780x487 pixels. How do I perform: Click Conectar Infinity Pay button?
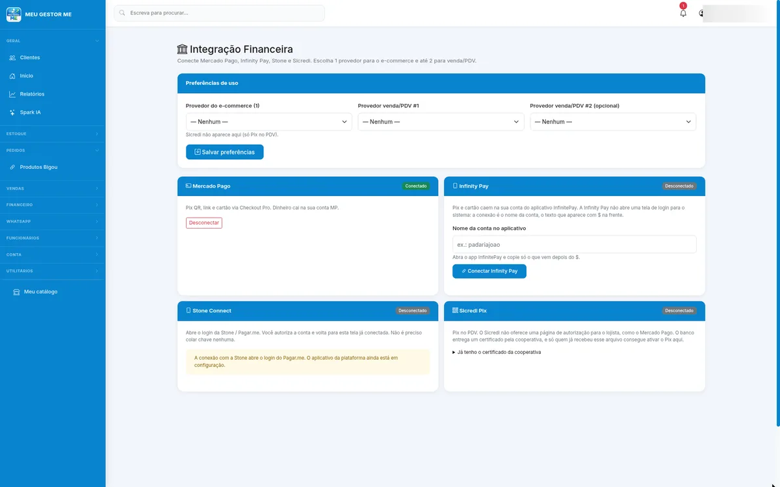(489, 271)
